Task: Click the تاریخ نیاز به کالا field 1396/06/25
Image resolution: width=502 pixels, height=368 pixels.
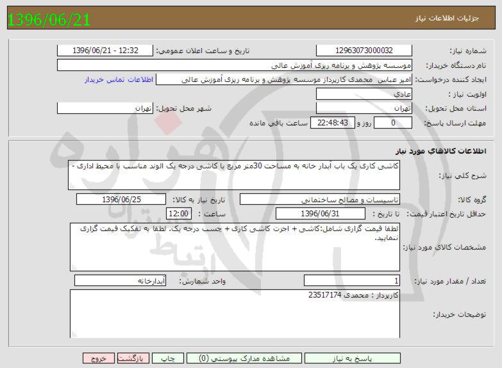Action: pos(121,200)
